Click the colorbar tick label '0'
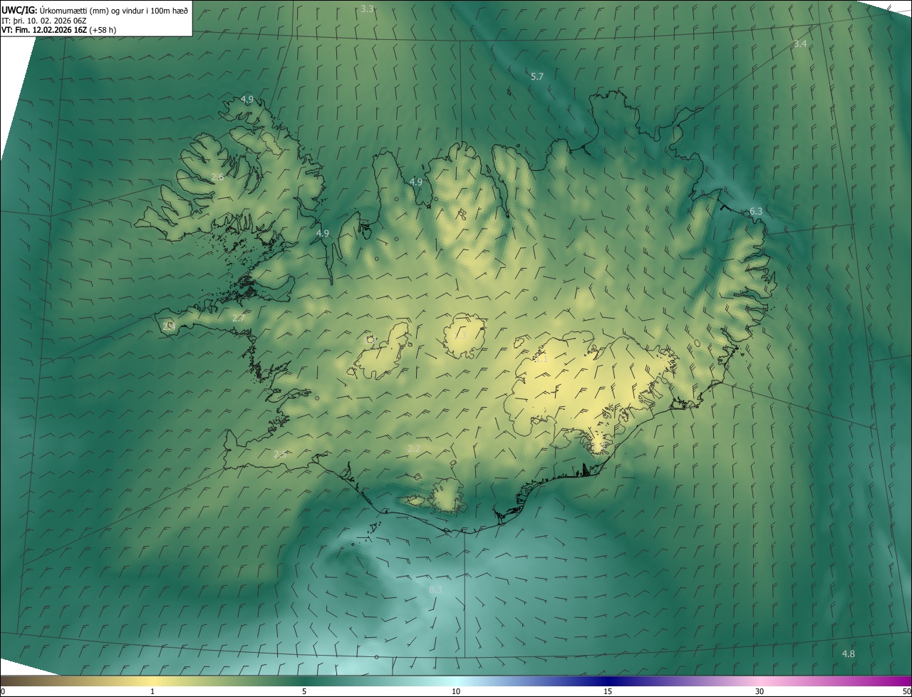The width and height of the screenshot is (912, 697). point(3,691)
